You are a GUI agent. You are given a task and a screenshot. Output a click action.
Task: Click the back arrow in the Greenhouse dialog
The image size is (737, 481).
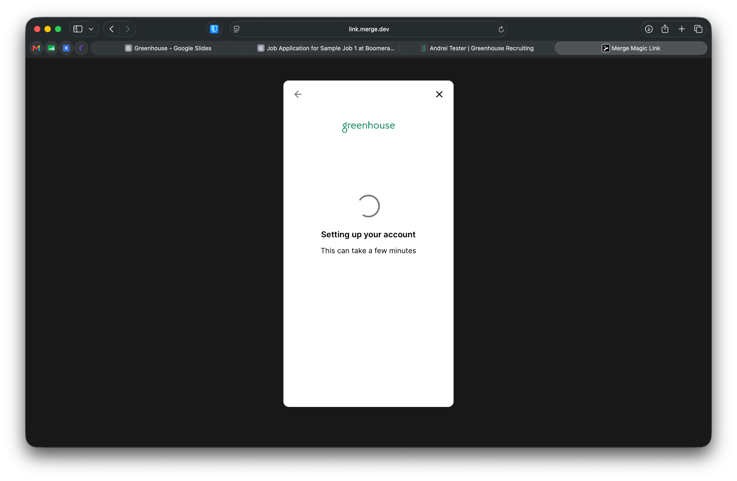(298, 94)
